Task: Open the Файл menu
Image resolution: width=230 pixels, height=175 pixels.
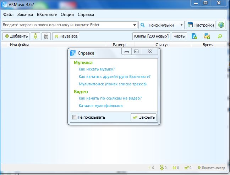Action: (8, 15)
